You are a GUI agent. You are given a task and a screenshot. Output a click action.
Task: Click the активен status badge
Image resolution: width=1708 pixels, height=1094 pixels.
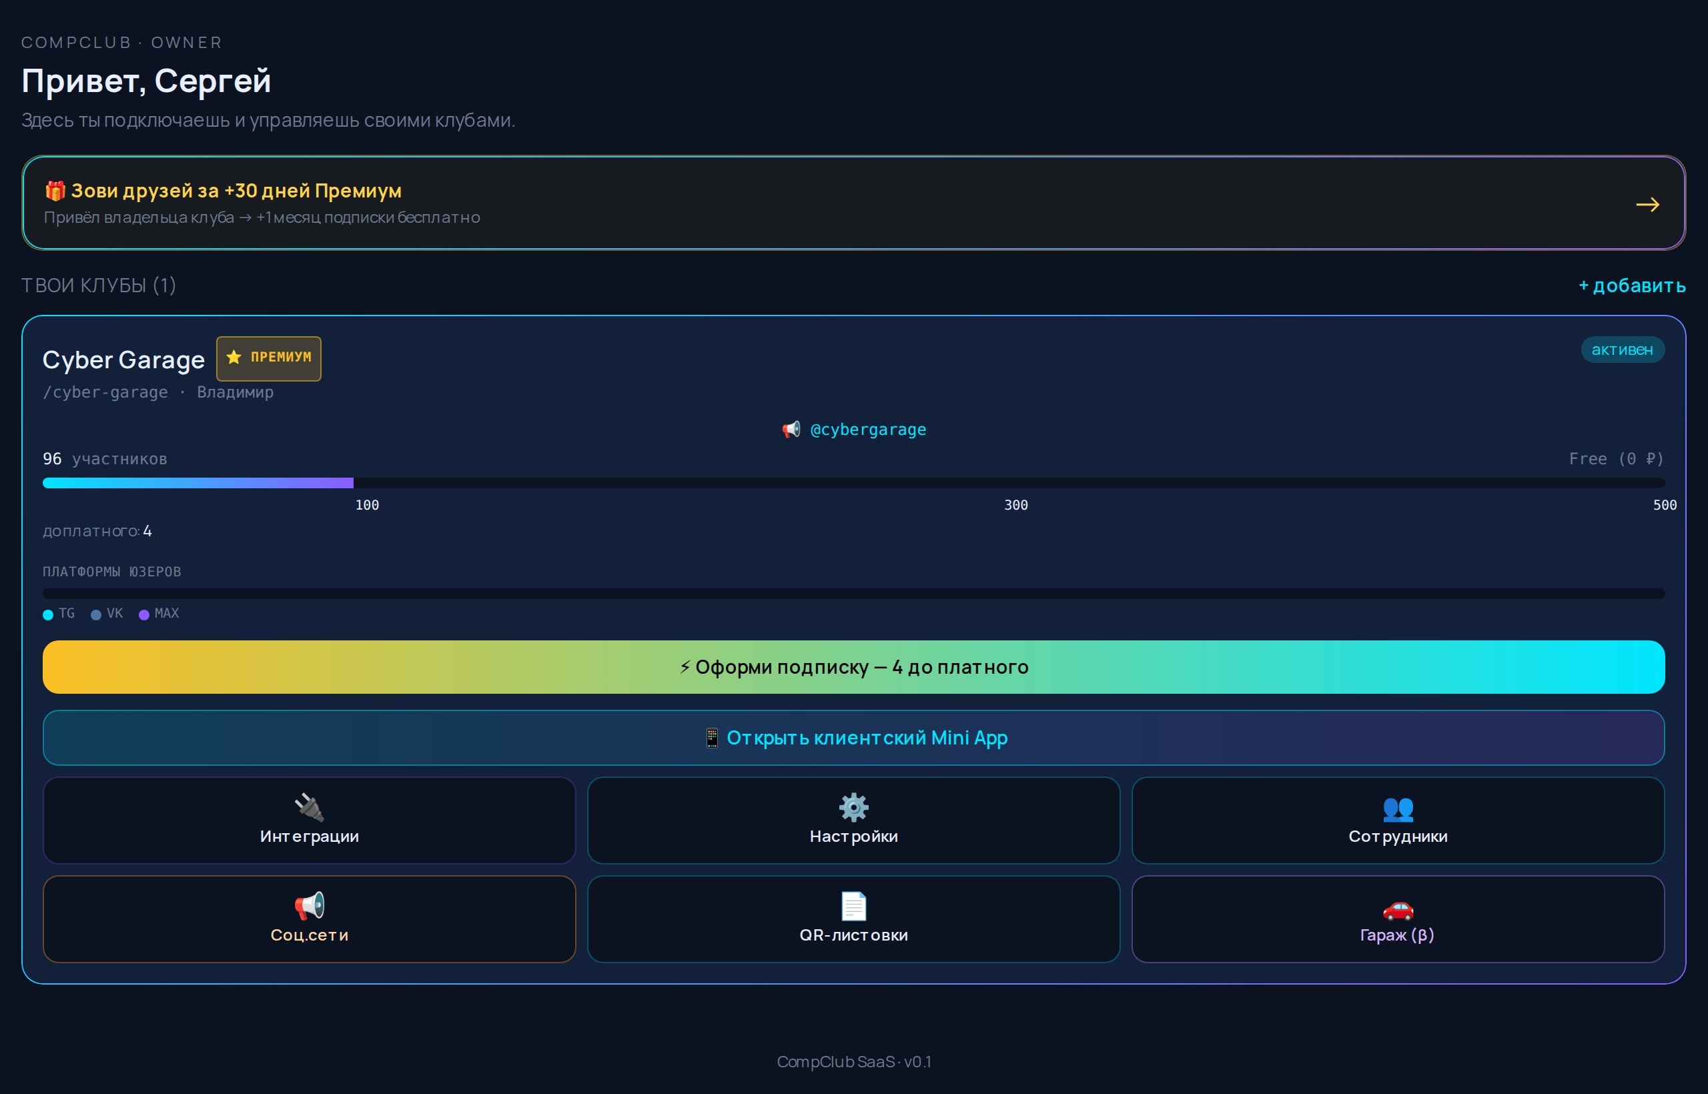pos(1622,350)
